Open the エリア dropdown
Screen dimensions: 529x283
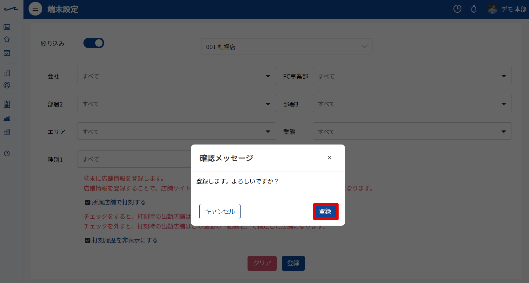[176, 131]
